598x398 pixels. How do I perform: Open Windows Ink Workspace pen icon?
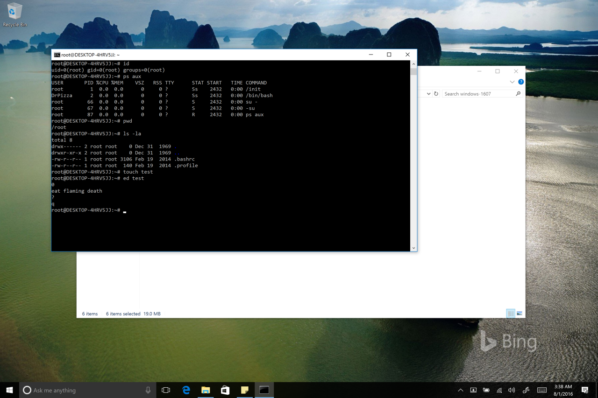[x=526, y=390]
